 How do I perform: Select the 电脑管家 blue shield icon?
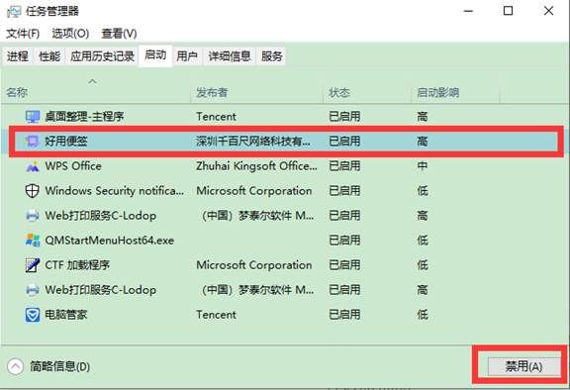[x=33, y=315]
